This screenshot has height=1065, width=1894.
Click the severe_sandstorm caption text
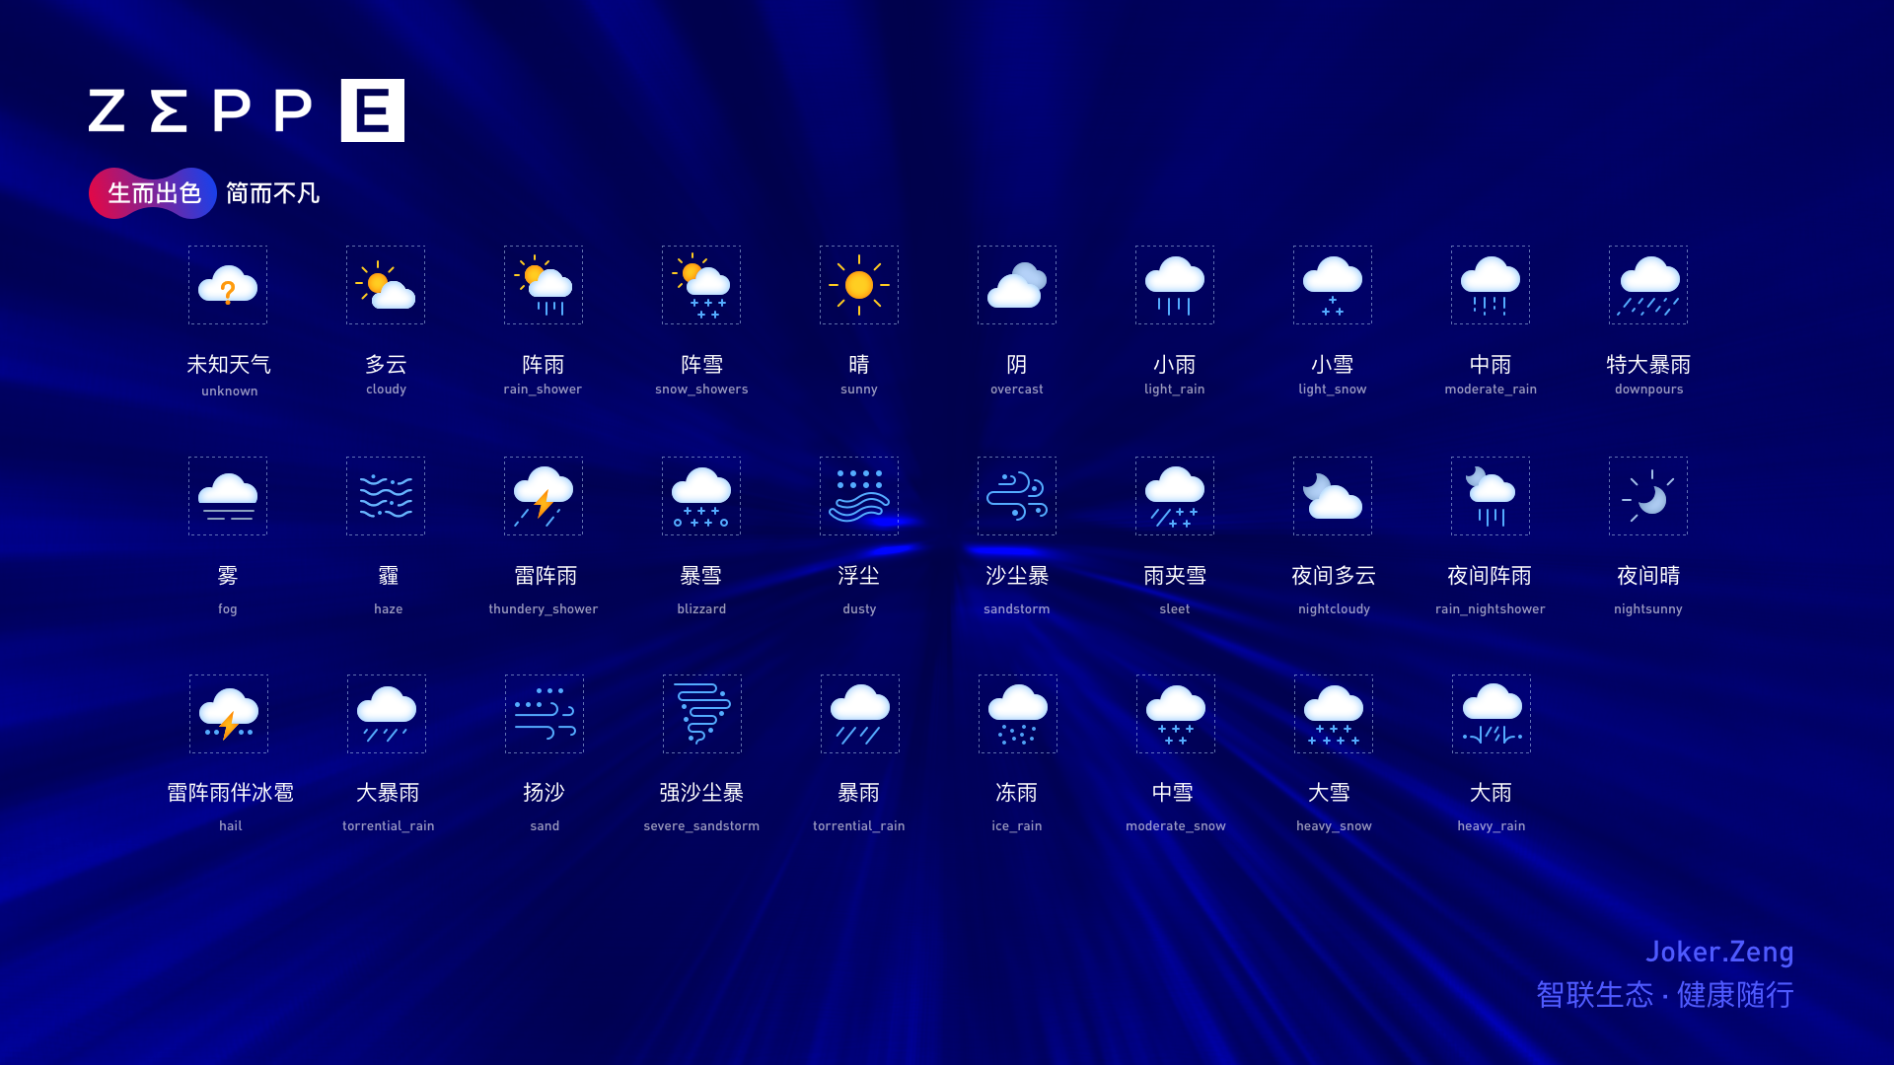(x=701, y=826)
